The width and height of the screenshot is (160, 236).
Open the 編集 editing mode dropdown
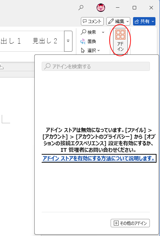118,21
